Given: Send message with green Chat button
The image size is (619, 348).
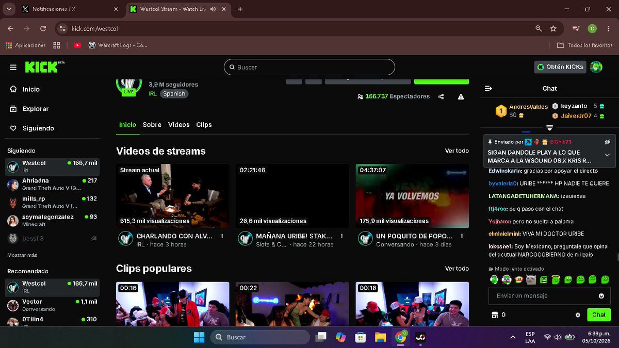Looking at the screenshot, I should (x=599, y=314).
